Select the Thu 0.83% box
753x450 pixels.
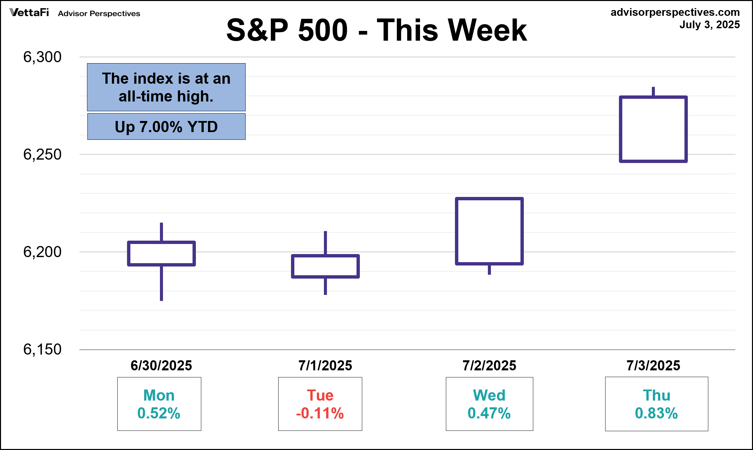click(656, 404)
